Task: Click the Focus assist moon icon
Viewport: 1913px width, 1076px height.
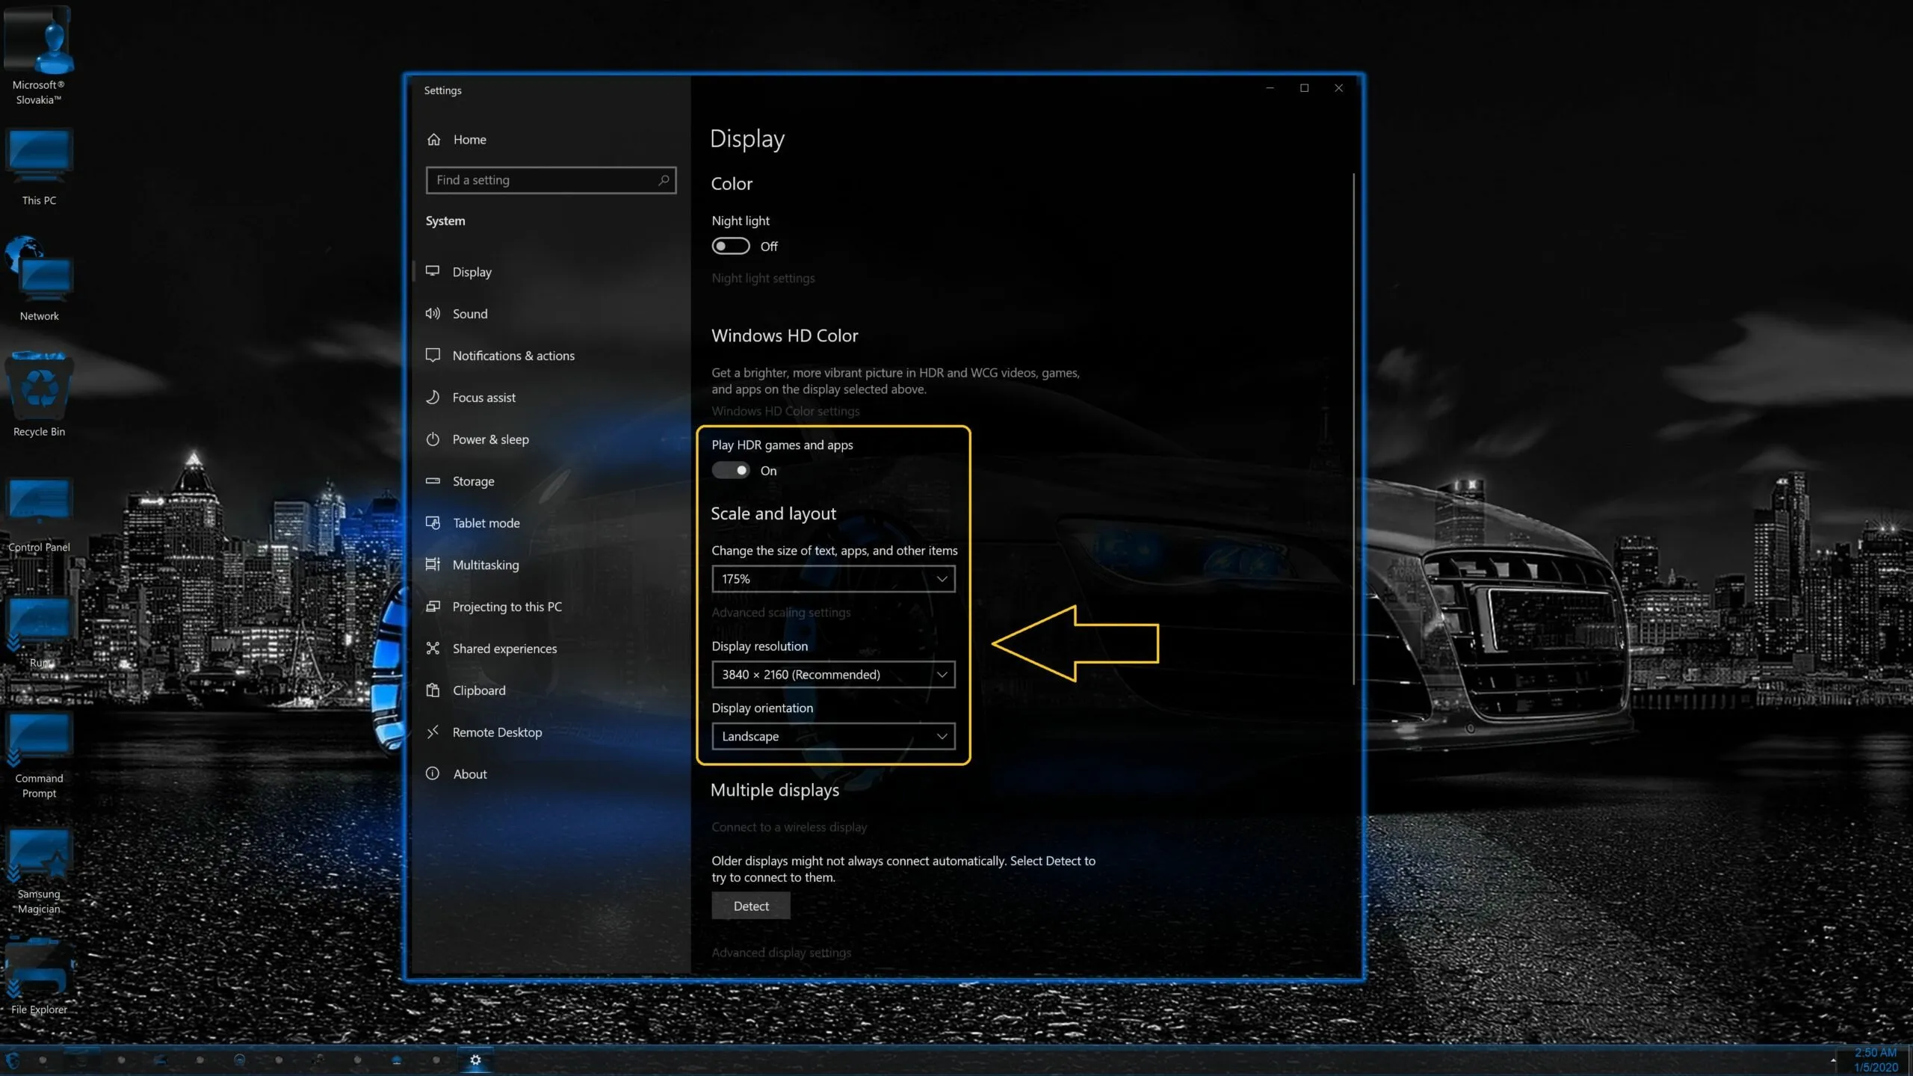Action: click(433, 398)
